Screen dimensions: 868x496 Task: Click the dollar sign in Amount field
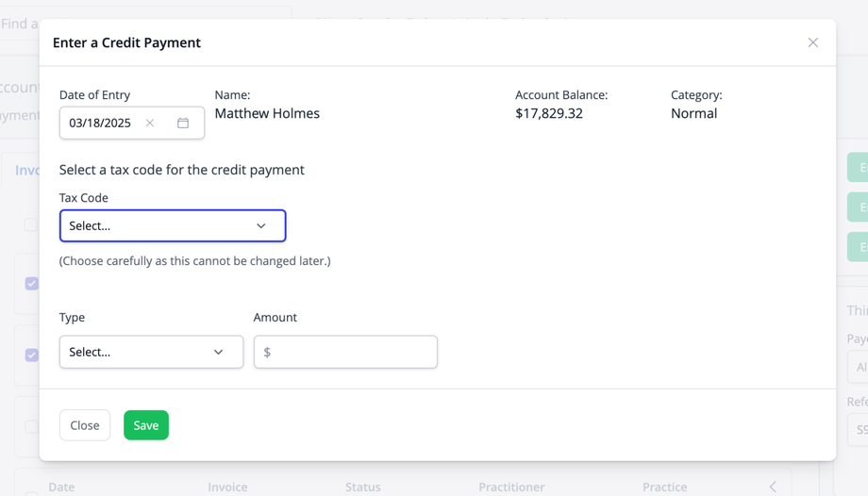(267, 352)
